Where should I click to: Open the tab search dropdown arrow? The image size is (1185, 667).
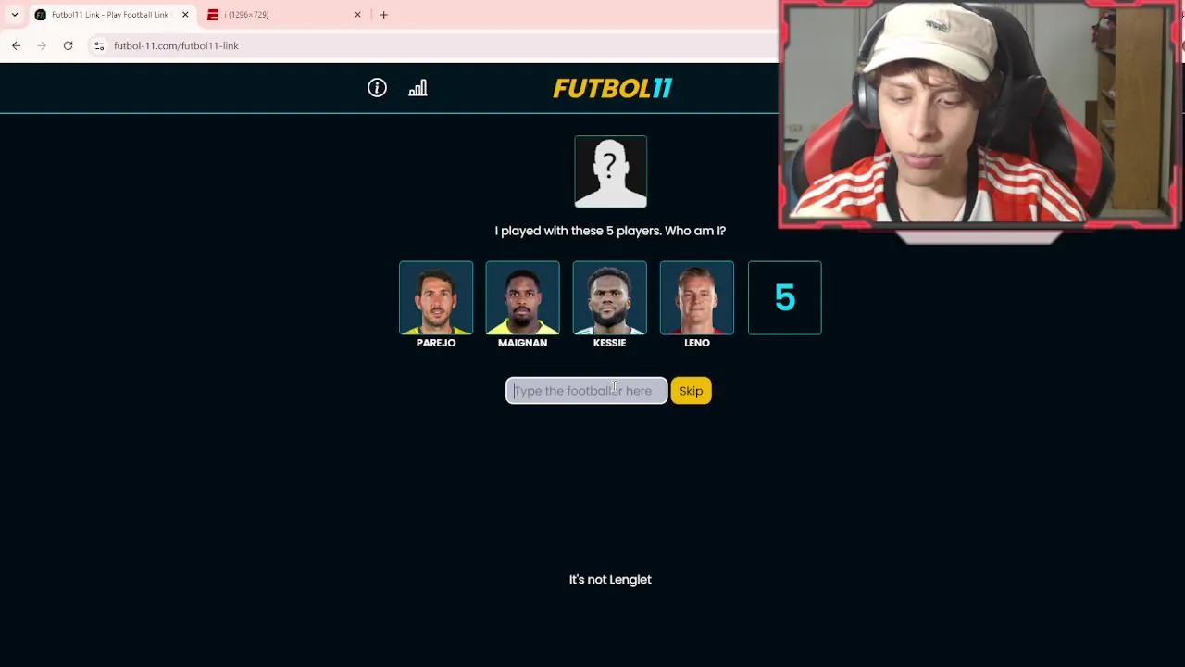tap(14, 15)
